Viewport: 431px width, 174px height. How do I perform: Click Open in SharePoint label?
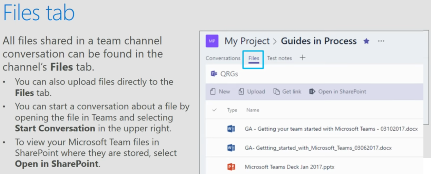[342, 91]
